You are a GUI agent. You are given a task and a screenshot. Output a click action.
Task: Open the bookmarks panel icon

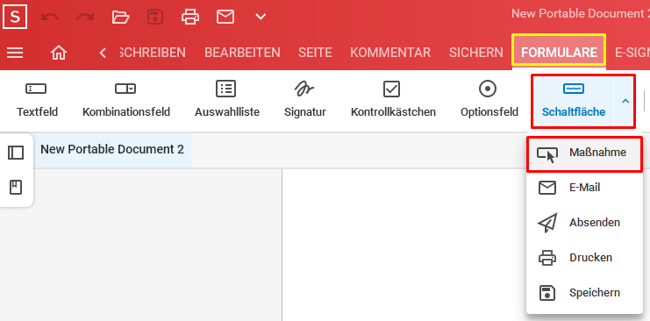click(x=16, y=188)
